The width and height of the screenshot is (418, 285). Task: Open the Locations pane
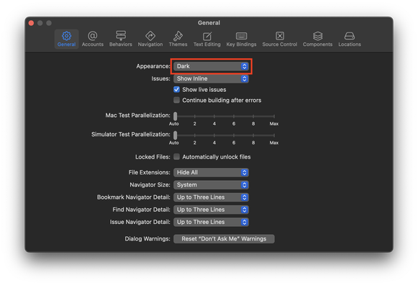[350, 39]
